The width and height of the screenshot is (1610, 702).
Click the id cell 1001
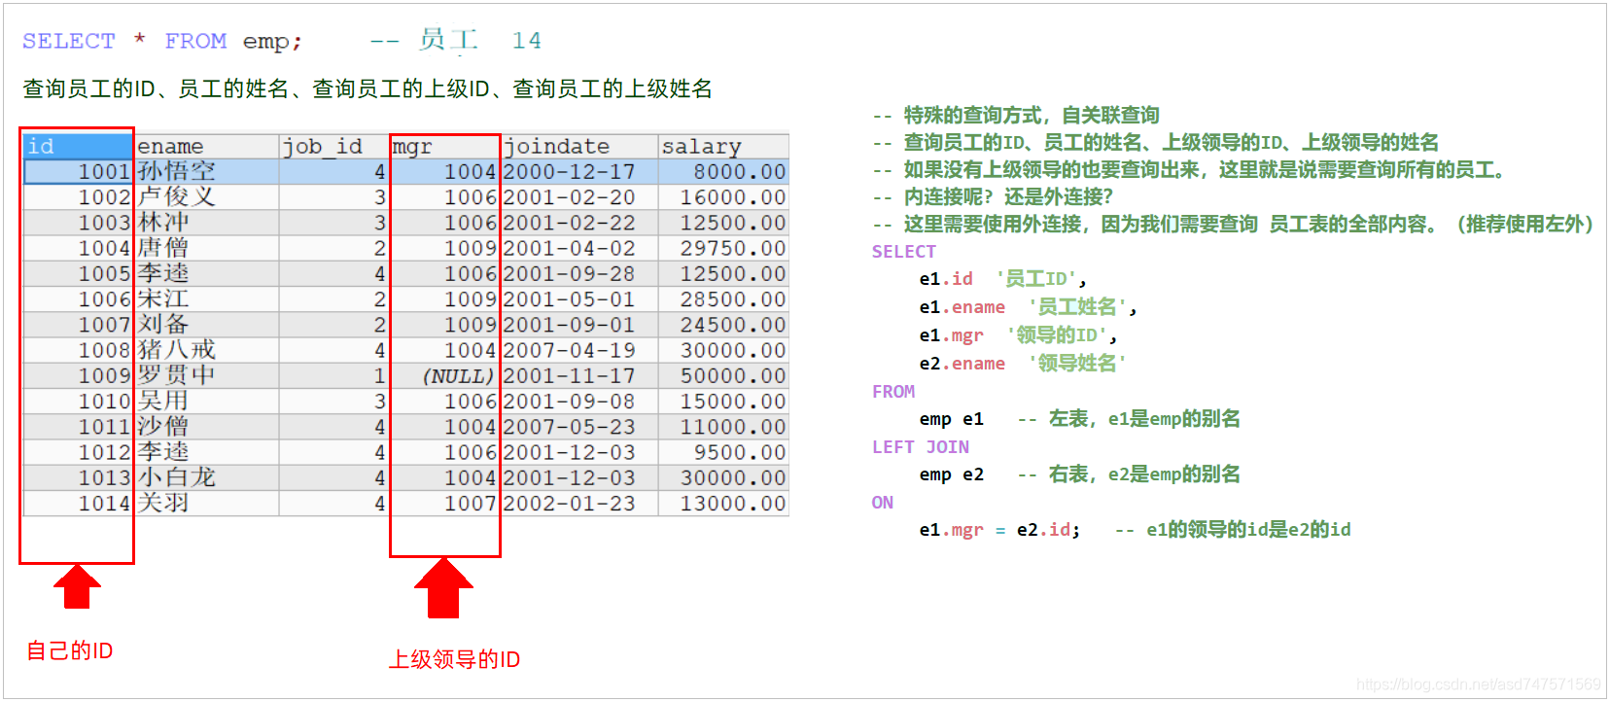(78, 172)
